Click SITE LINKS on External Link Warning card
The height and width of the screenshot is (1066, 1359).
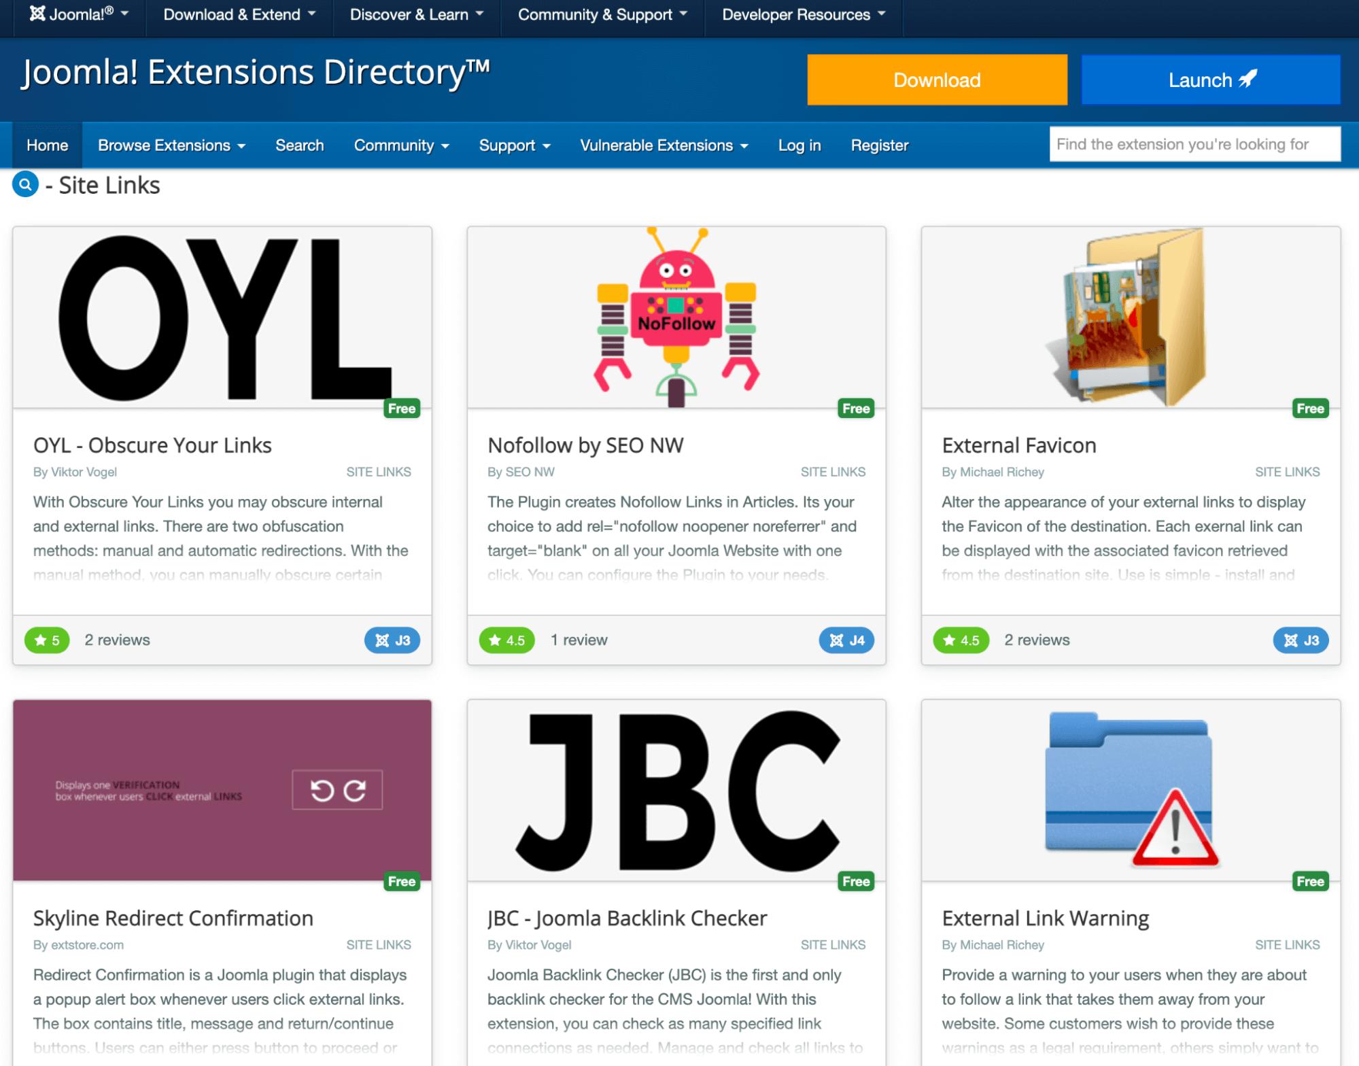pyautogui.click(x=1287, y=945)
